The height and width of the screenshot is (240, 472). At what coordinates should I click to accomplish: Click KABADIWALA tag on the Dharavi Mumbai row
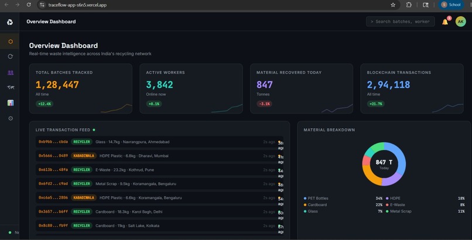coord(84,156)
